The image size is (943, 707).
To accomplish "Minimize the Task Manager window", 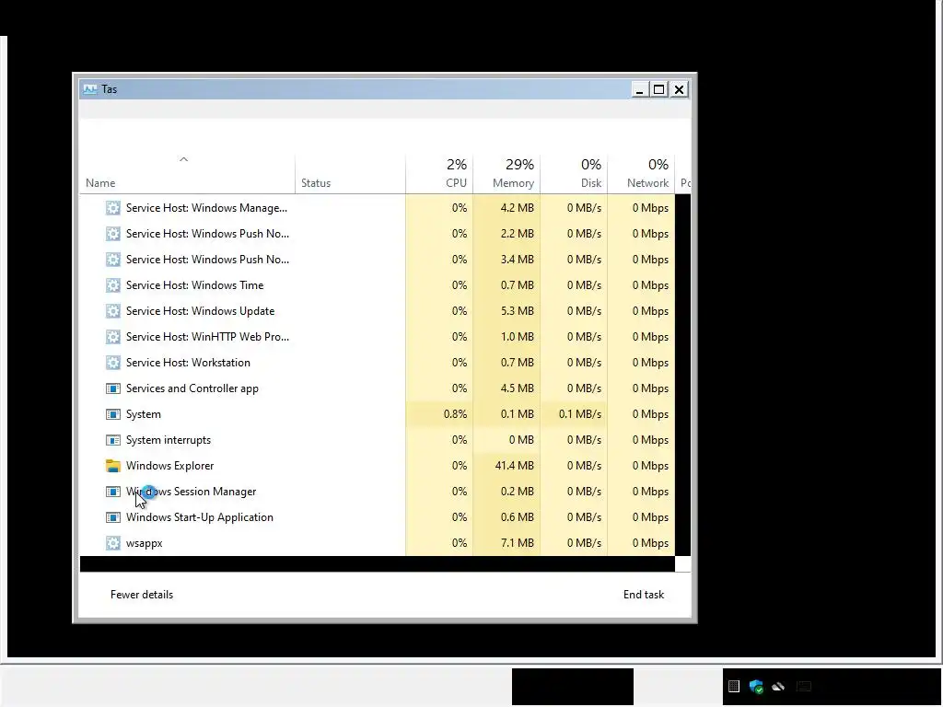I will pos(639,89).
